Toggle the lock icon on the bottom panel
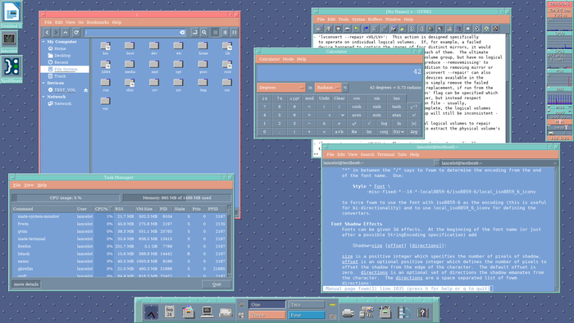Screen dimensions: 574x323 pyautogui.click(x=241, y=304)
